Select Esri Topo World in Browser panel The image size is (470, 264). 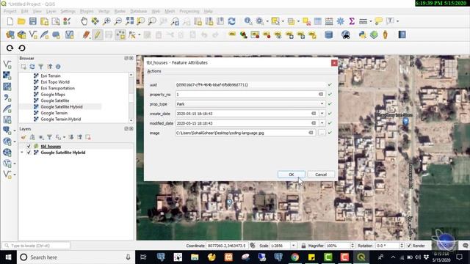click(55, 82)
